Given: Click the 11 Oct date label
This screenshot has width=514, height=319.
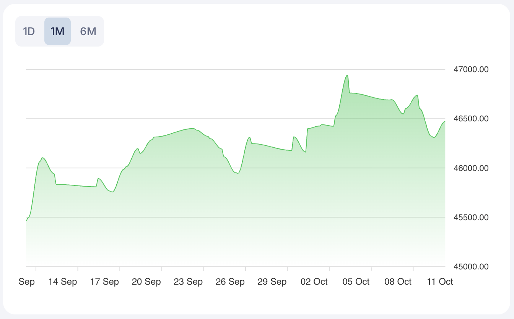Looking at the screenshot, I should point(440,282).
